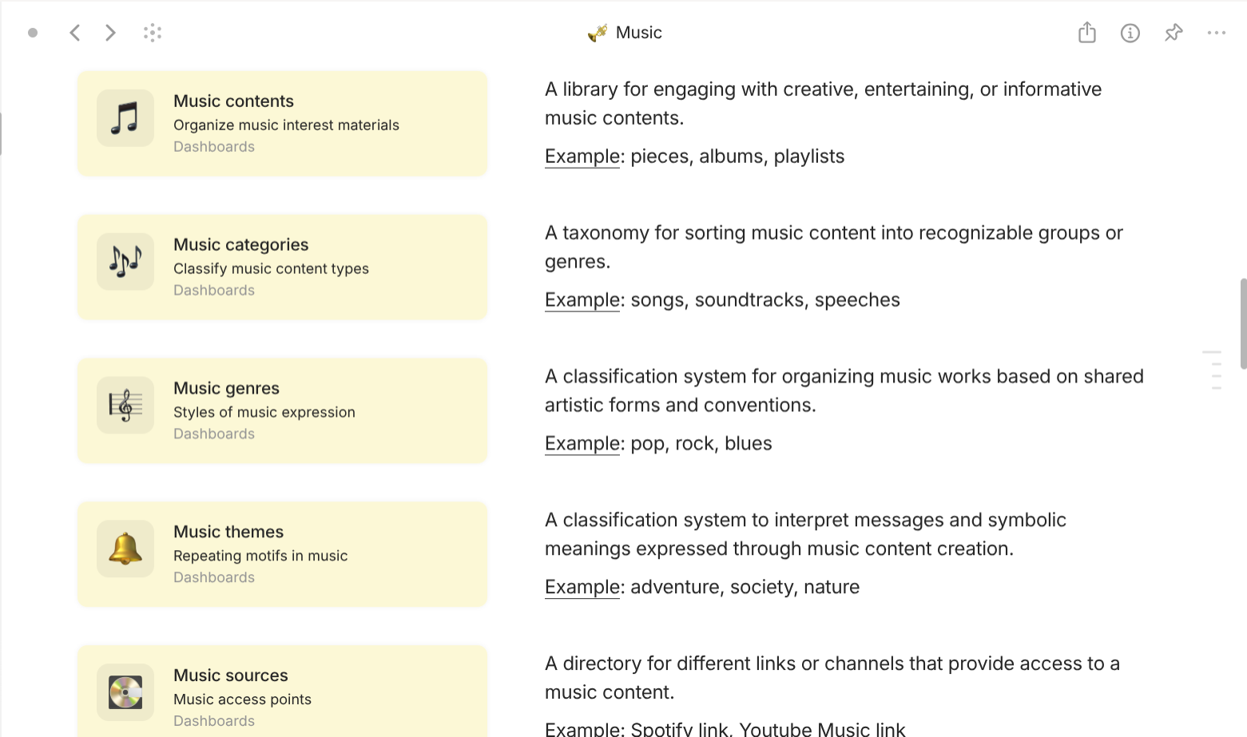View page information via the info icon
This screenshot has height=737, width=1247.
click(x=1130, y=33)
